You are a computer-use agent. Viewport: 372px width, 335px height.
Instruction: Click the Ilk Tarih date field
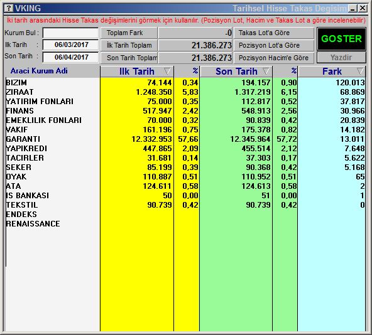pyautogui.click(x=70, y=45)
